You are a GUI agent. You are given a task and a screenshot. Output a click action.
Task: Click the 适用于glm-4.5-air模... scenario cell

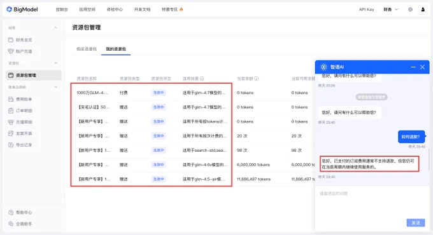[204, 179]
